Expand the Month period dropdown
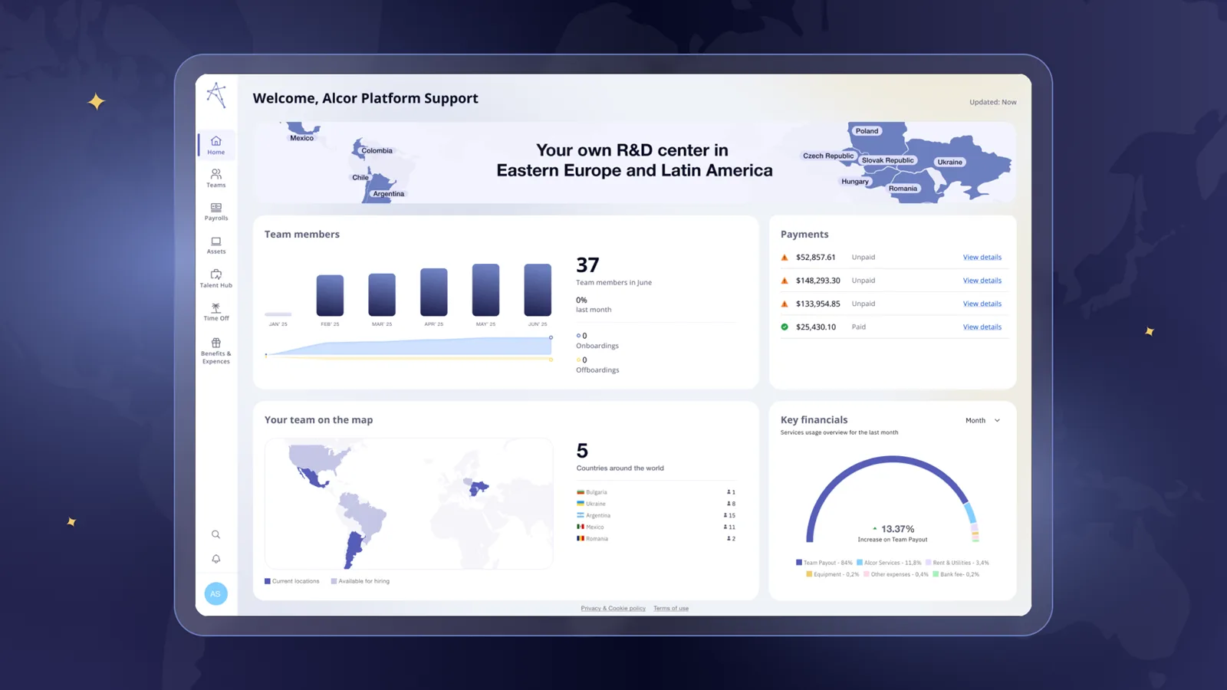Screen dimensions: 1227x690 [983, 420]
